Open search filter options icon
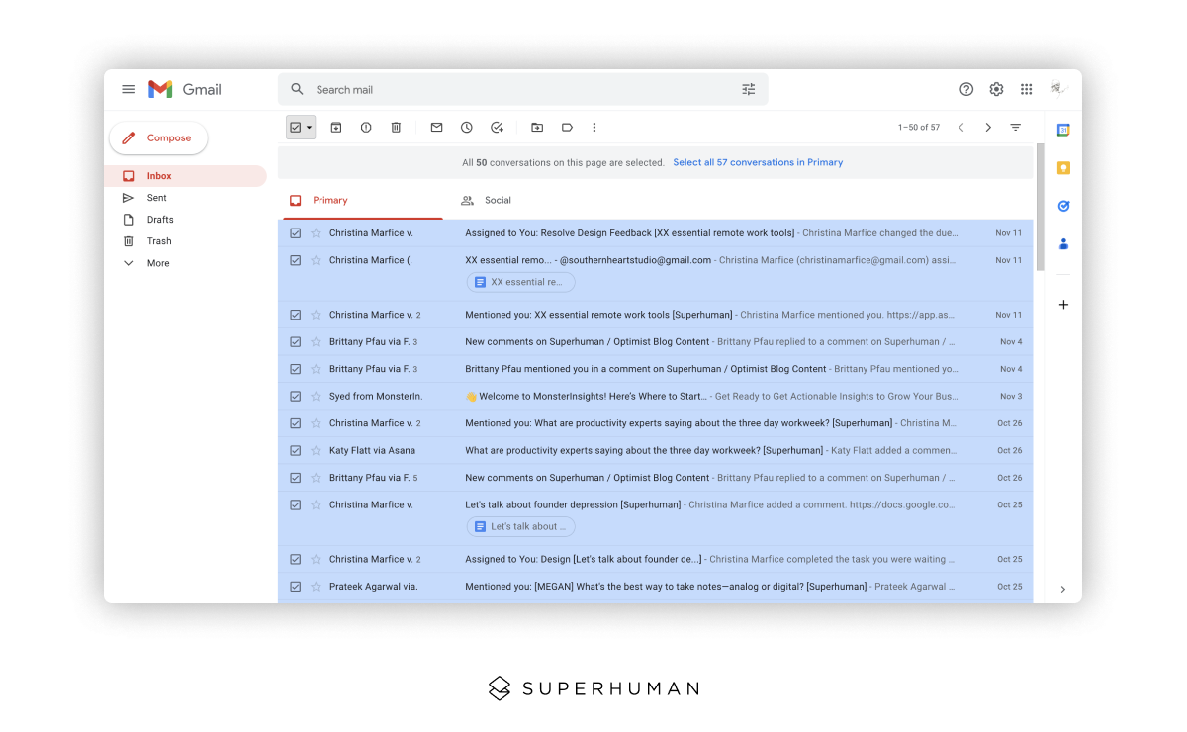 click(749, 89)
